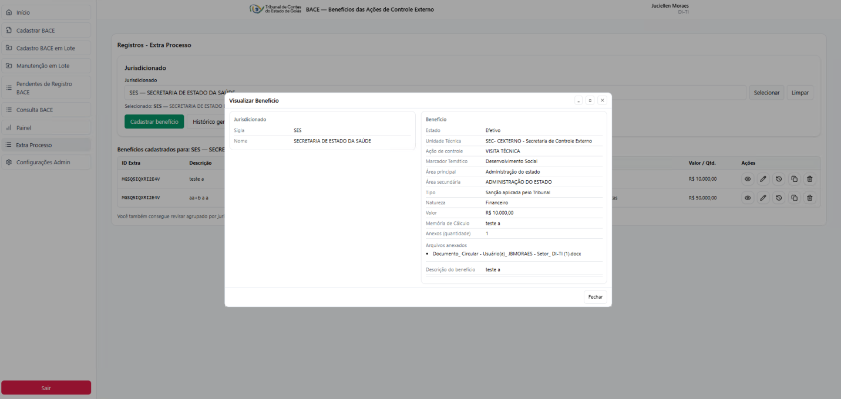Open history icon in the R$ 50.000,00 row

[779, 198]
